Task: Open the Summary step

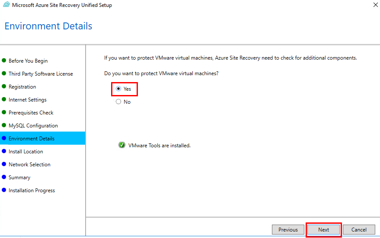Action: 19,178
